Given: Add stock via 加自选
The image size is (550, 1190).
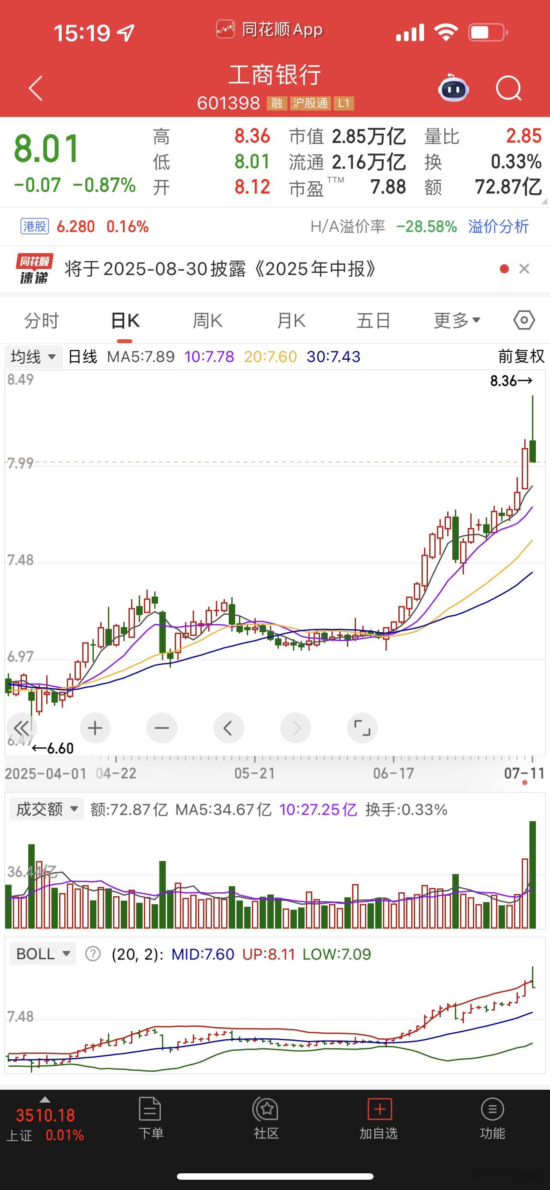Looking at the screenshot, I should coord(379,1118).
